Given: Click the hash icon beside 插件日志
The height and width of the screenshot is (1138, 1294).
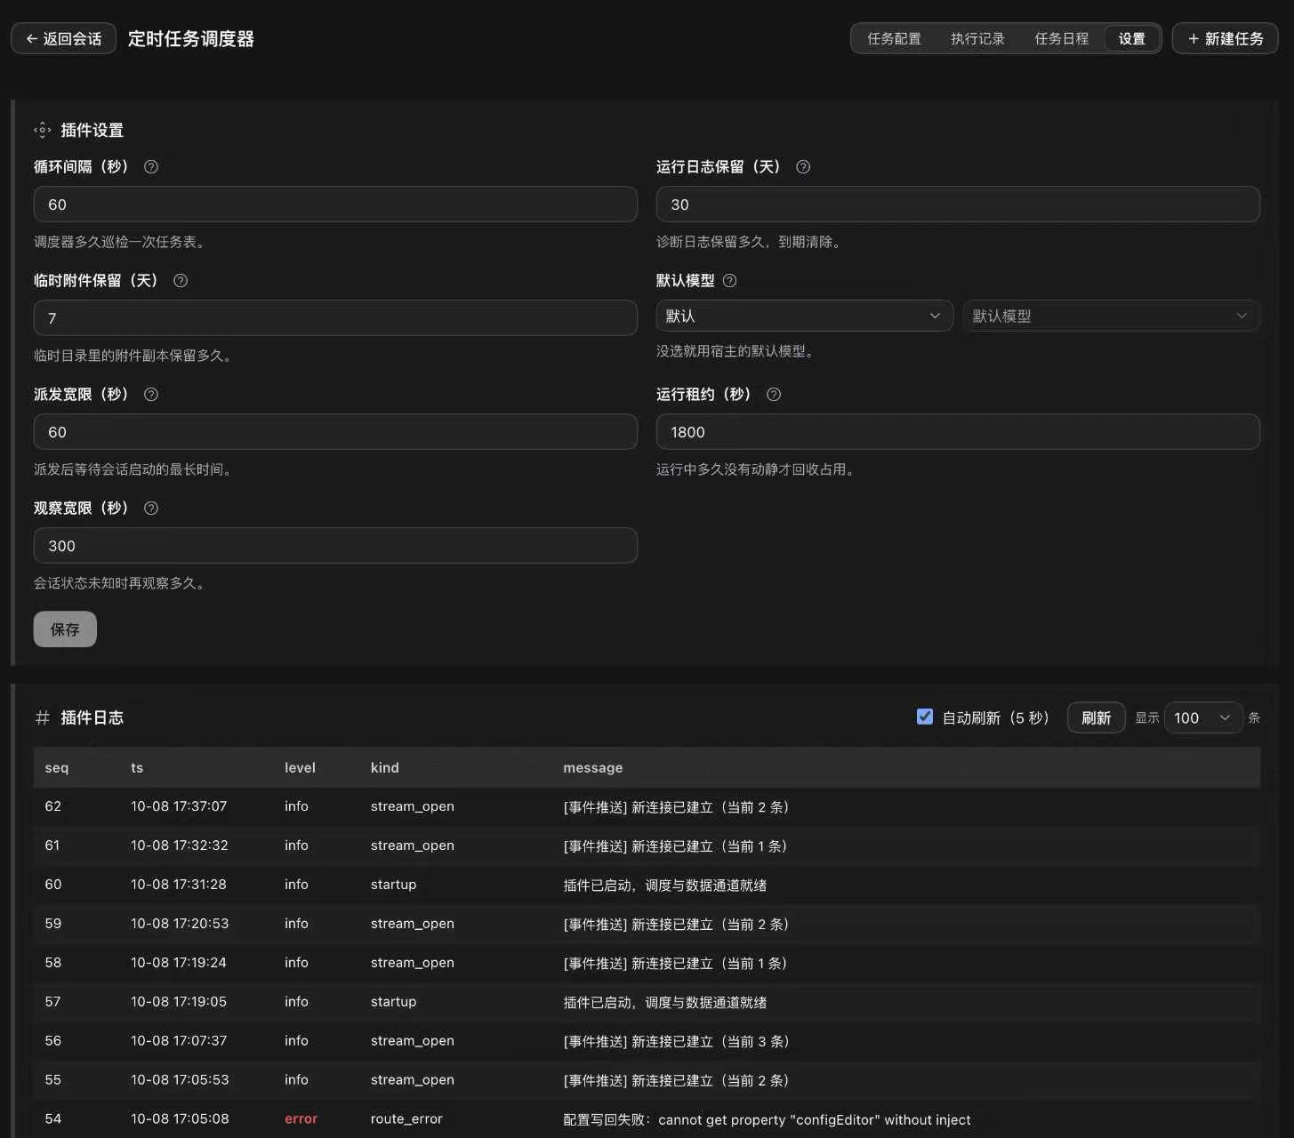Looking at the screenshot, I should (x=42, y=717).
